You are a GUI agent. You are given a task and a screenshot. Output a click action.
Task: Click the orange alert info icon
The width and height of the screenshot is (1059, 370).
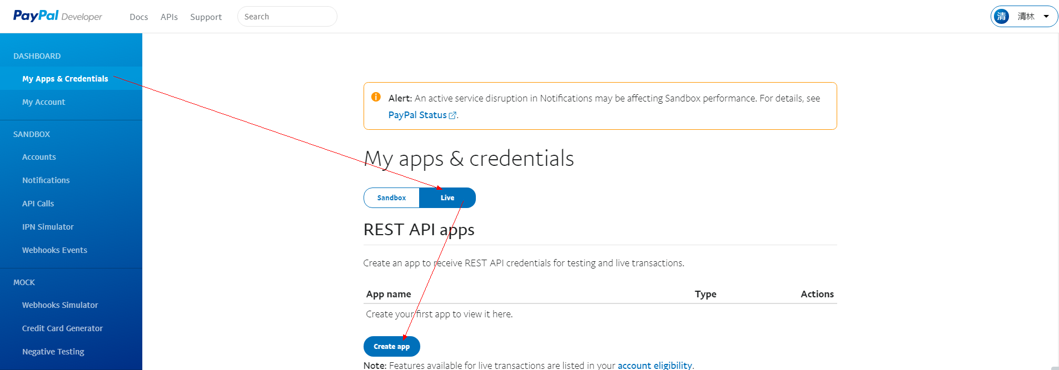[376, 97]
